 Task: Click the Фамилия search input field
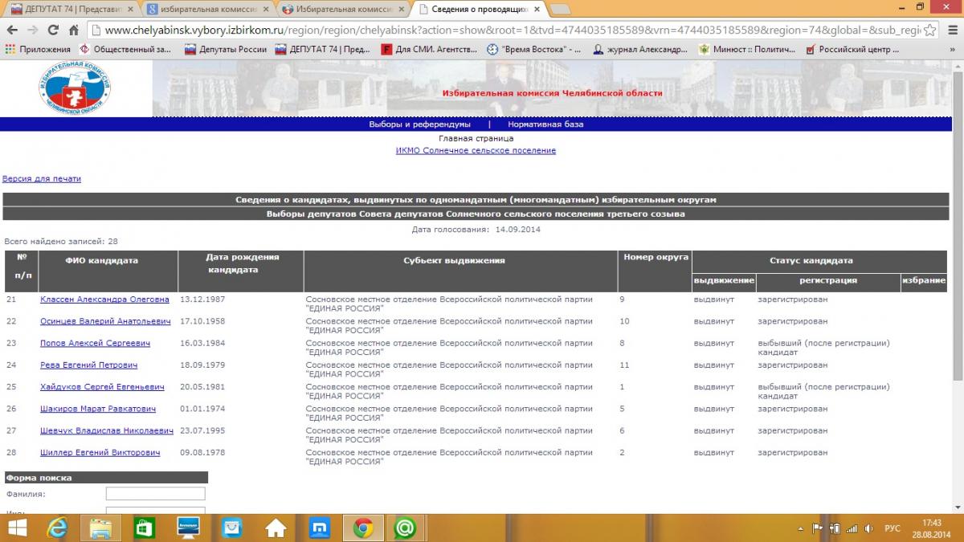coord(155,494)
